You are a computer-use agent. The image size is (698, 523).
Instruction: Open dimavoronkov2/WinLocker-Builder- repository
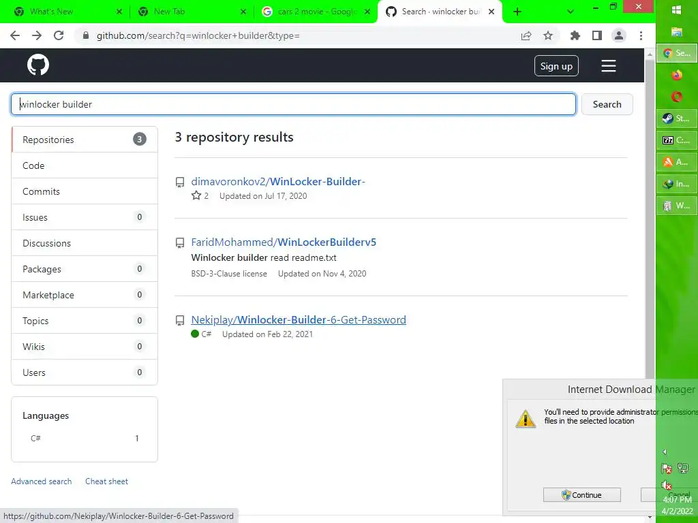[x=278, y=181]
